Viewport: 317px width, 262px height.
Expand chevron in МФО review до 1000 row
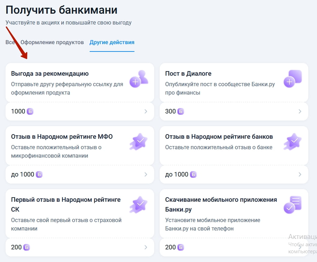tap(146, 174)
